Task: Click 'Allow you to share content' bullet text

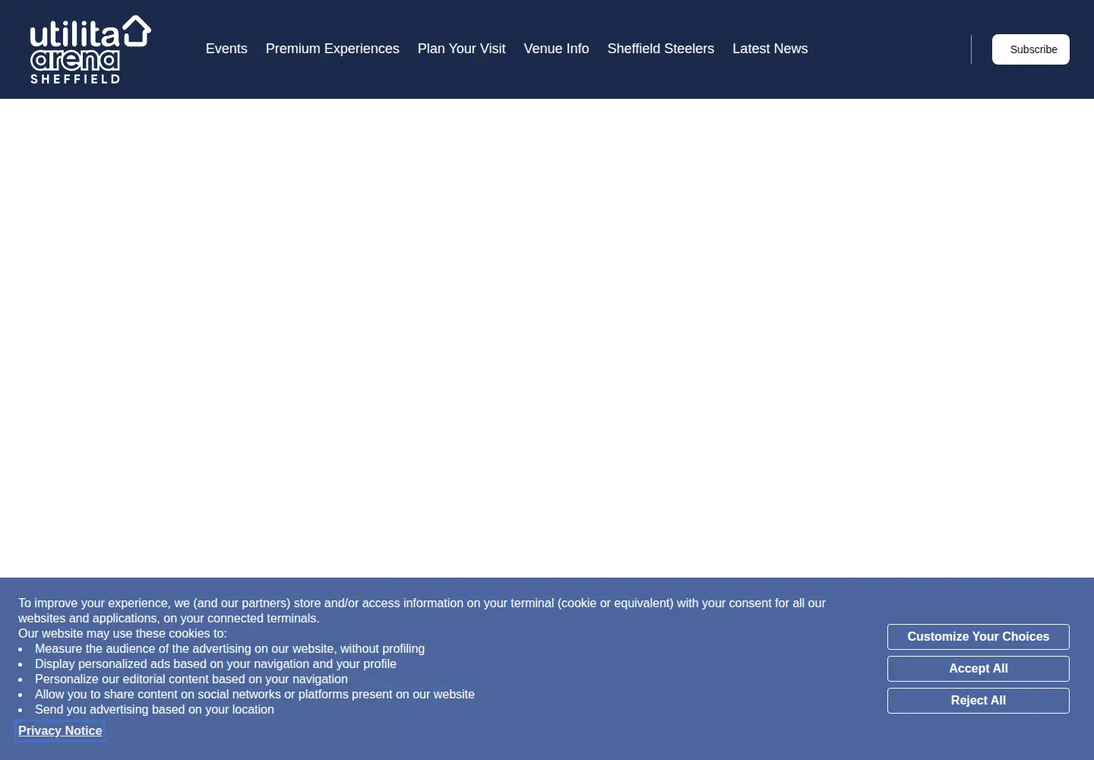Action: pos(255,695)
